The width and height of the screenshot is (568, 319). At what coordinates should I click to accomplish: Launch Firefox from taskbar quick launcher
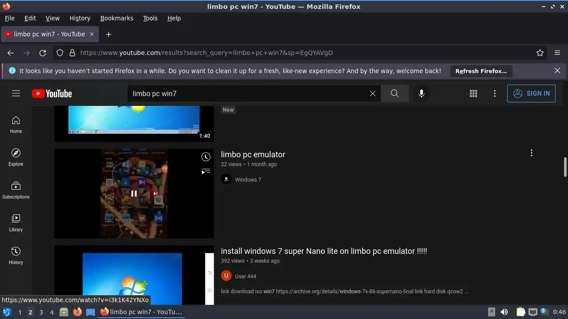77,312
